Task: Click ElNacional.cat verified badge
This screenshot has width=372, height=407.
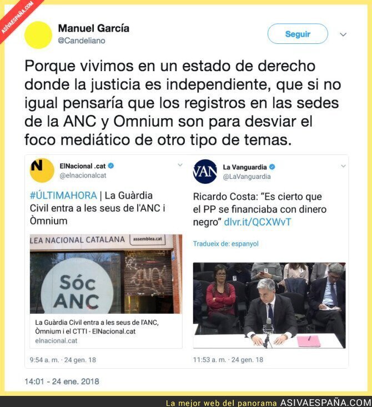Action: (x=111, y=166)
